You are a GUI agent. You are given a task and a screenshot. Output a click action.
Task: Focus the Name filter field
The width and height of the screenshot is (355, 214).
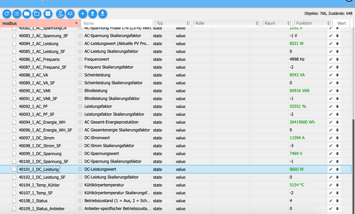point(117,23)
